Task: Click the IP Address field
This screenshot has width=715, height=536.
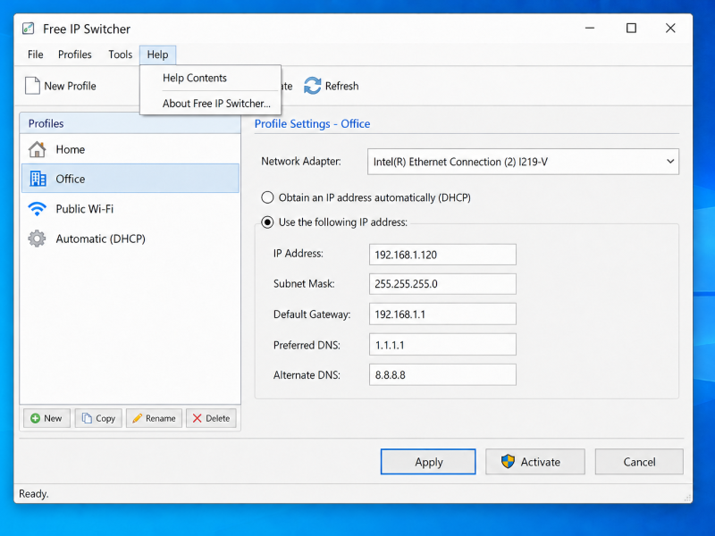Action: [x=442, y=255]
